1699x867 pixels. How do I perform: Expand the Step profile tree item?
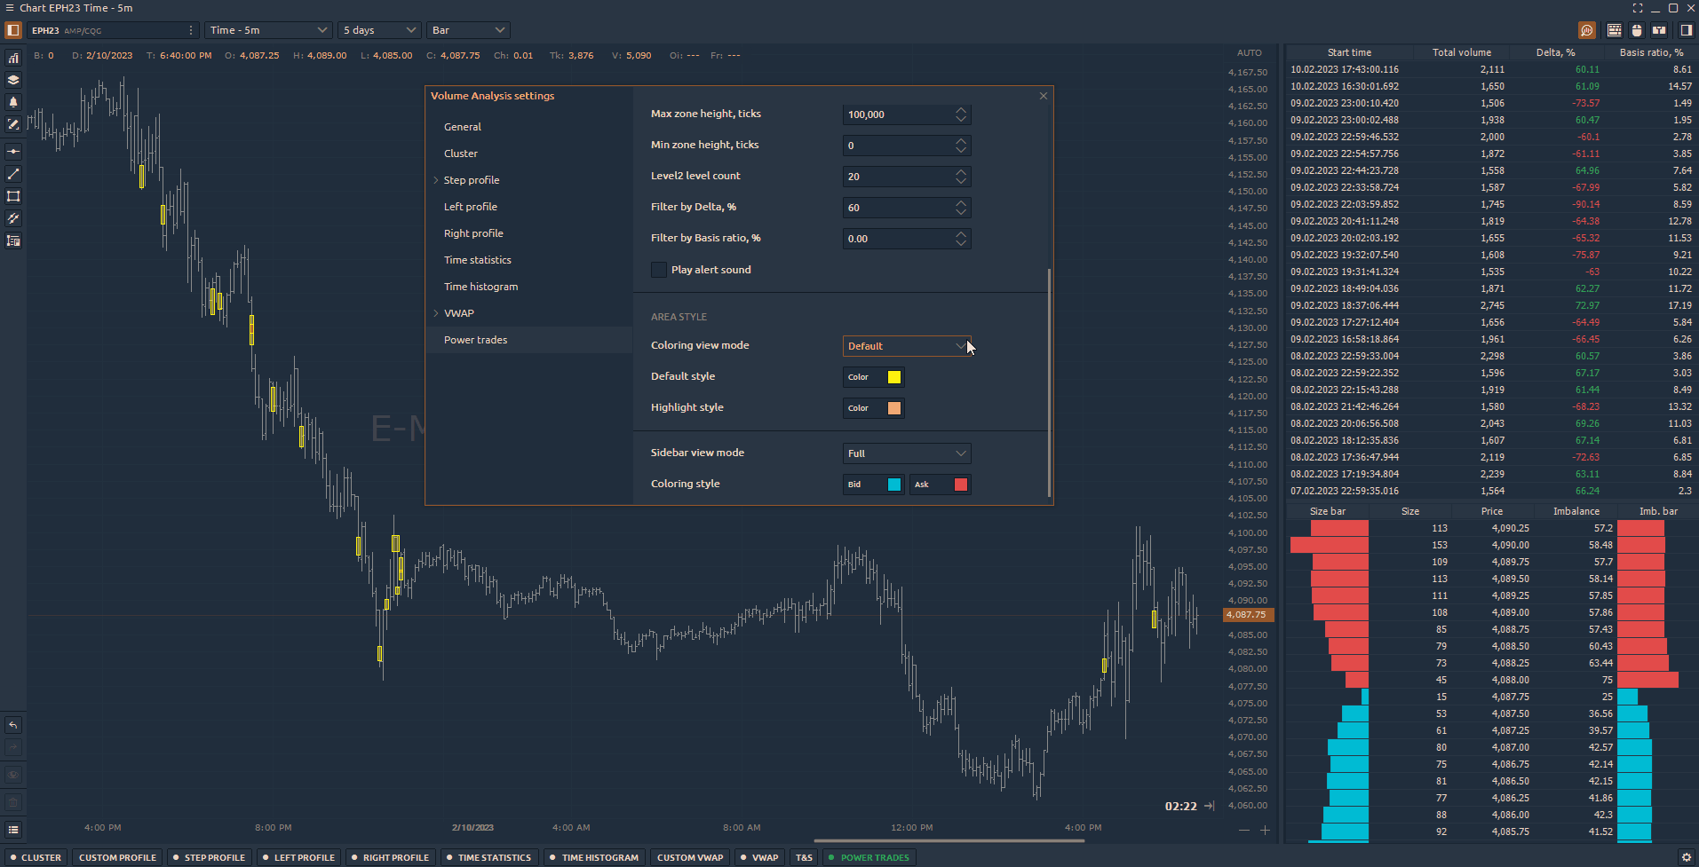436,180
